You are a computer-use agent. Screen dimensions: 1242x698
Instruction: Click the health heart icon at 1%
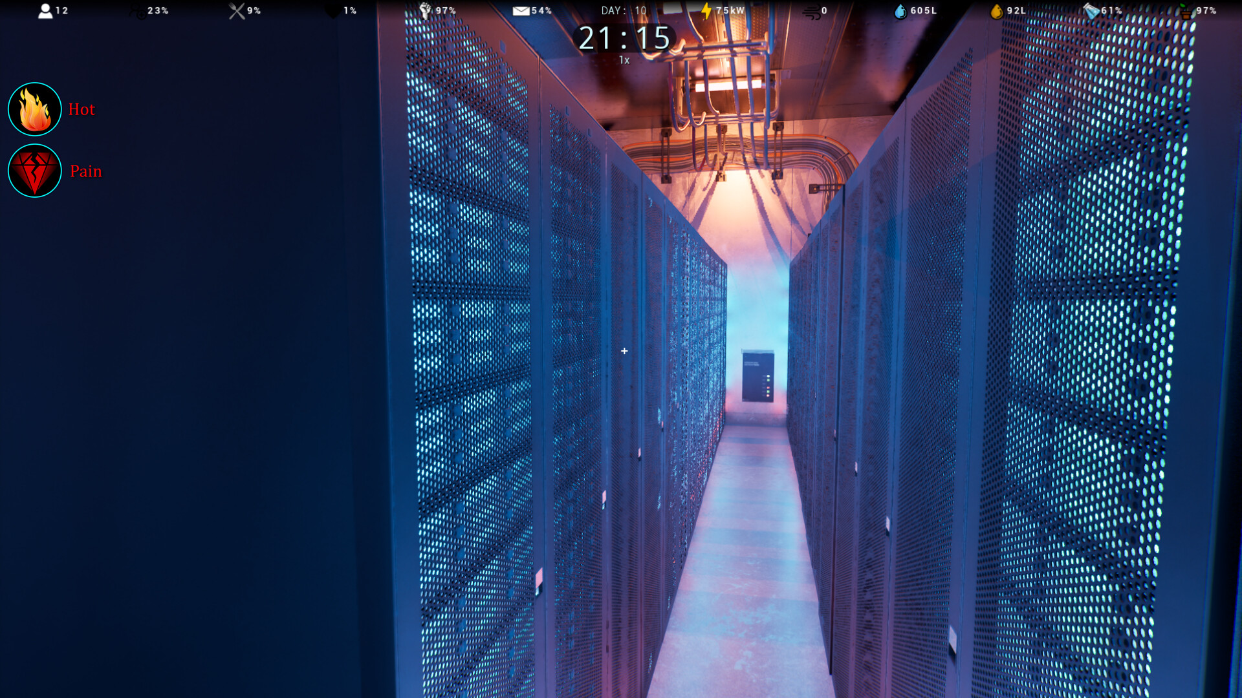tap(332, 10)
